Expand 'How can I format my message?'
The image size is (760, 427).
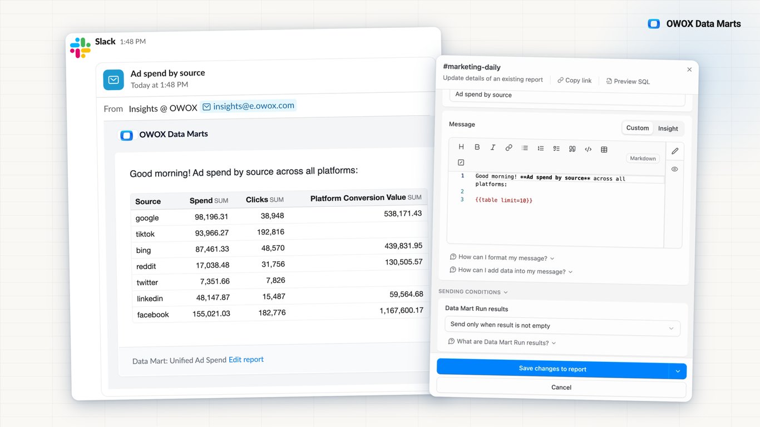point(502,257)
